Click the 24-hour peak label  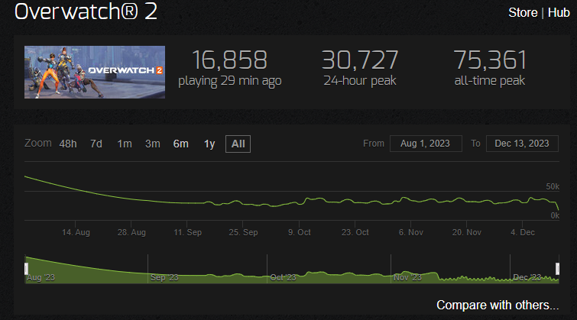pos(360,80)
